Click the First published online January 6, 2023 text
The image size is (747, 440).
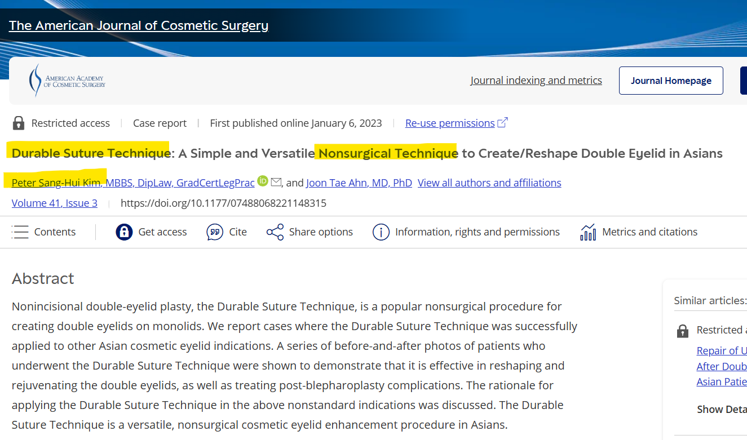coord(296,123)
